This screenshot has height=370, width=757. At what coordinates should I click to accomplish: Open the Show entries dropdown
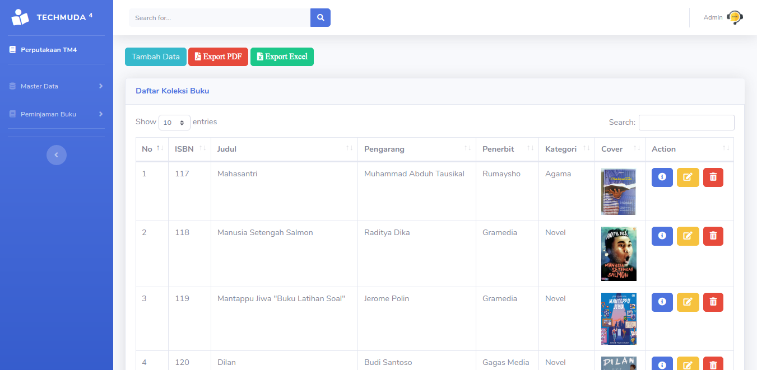coord(174,122)
